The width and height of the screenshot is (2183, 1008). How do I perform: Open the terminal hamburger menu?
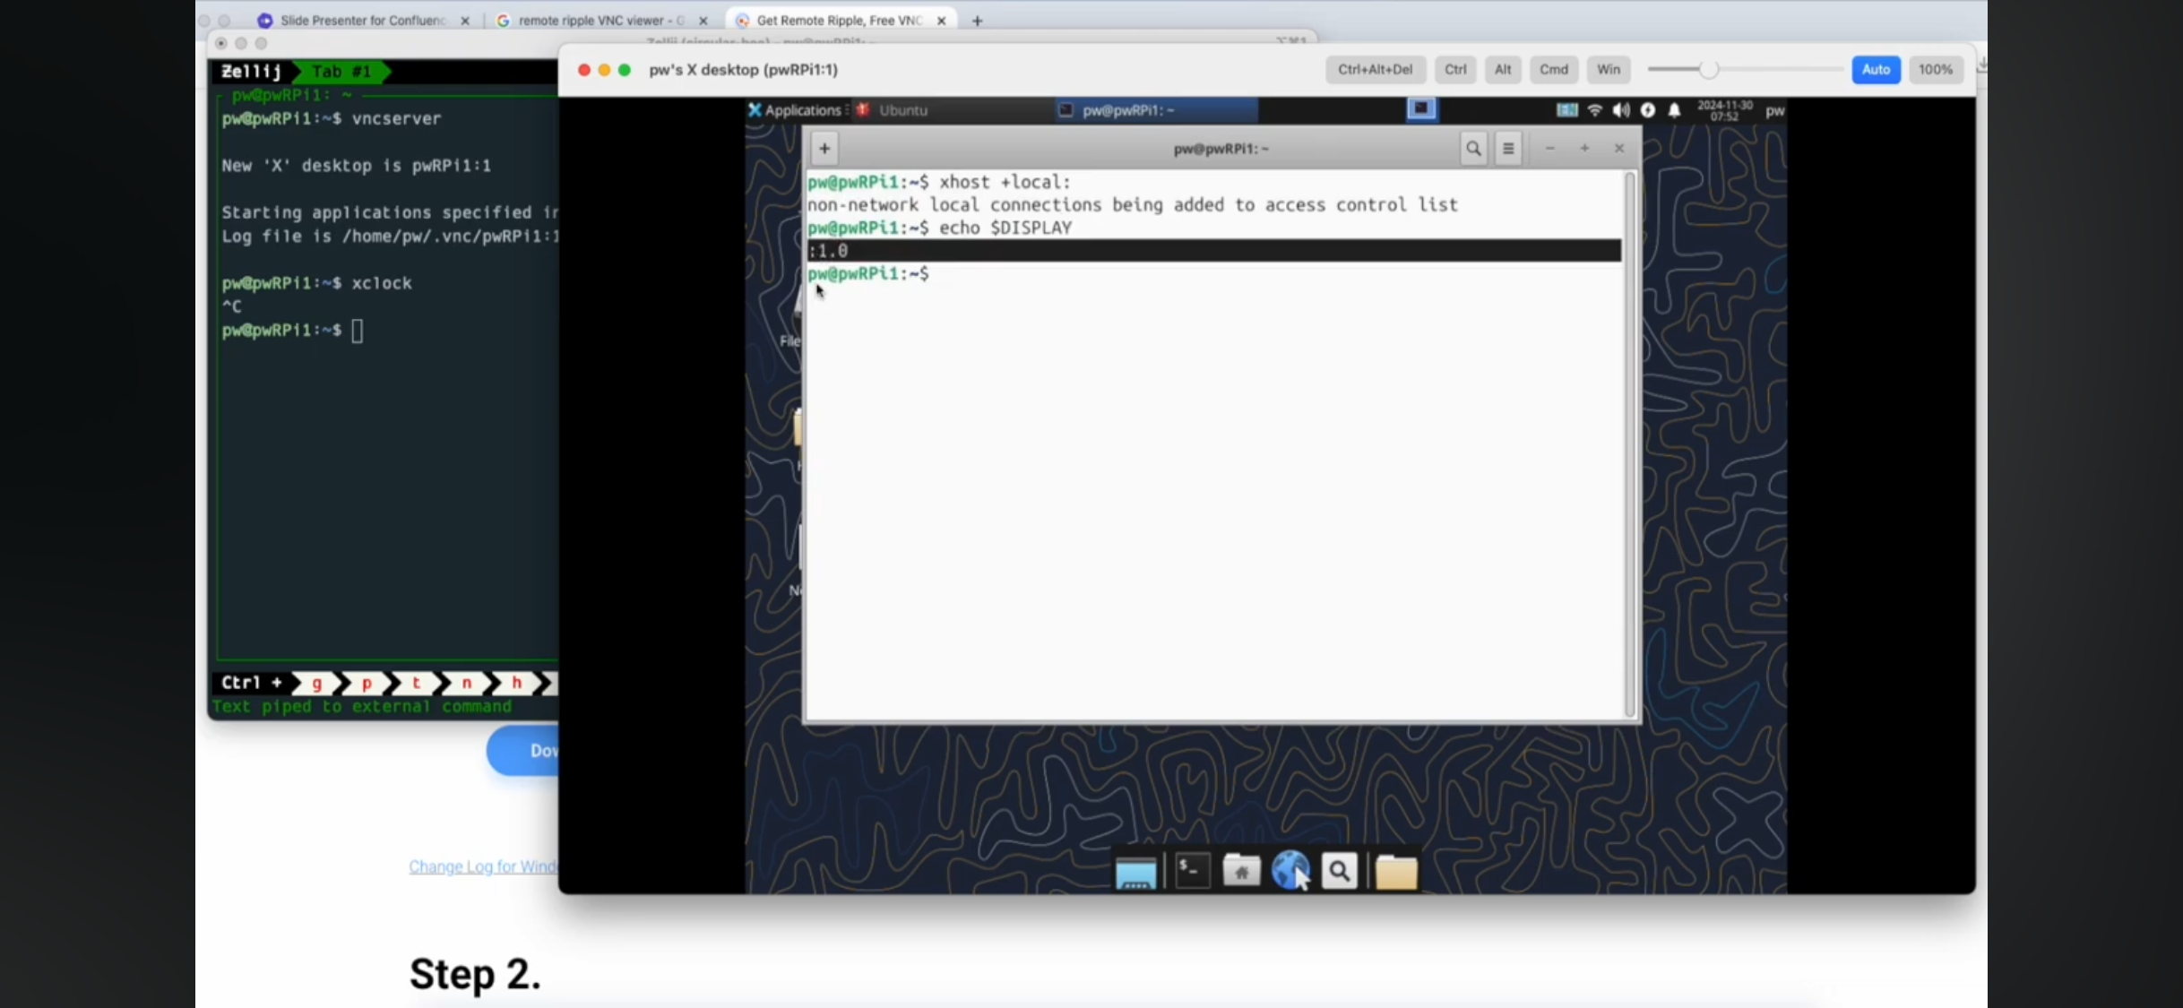click(1508, 149)
